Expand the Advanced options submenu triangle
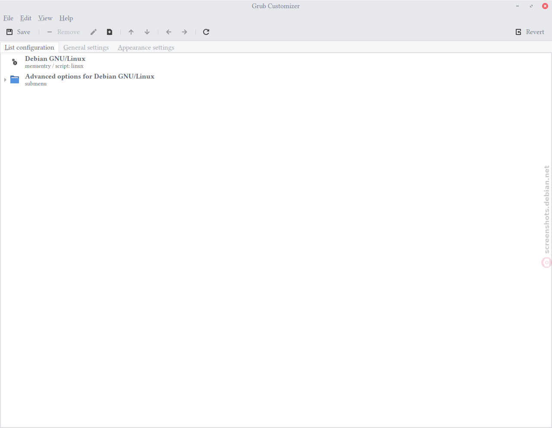552x428 pixels. (5, 80)
